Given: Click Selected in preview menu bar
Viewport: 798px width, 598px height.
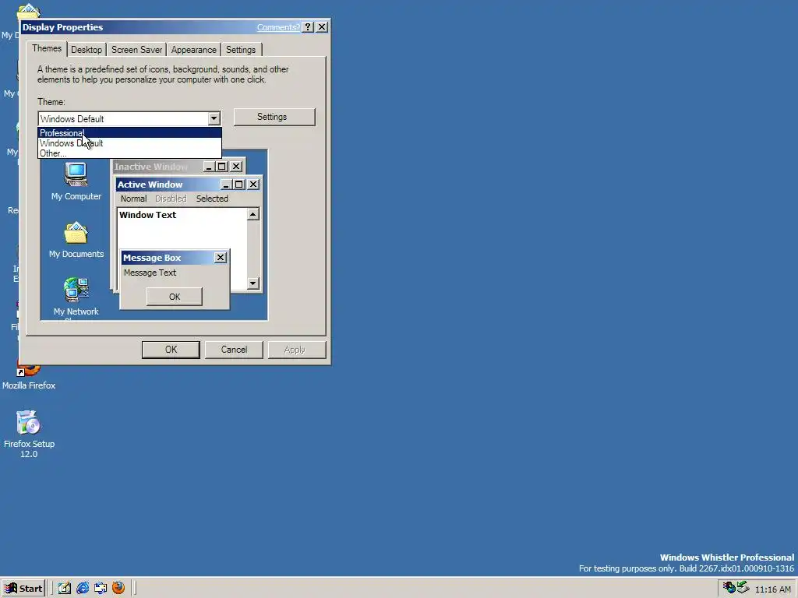Looking at the screenshot, I should [212, 199].
